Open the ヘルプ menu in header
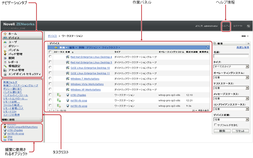The width and height of the screenshot is (253, 158). [226, 26]
